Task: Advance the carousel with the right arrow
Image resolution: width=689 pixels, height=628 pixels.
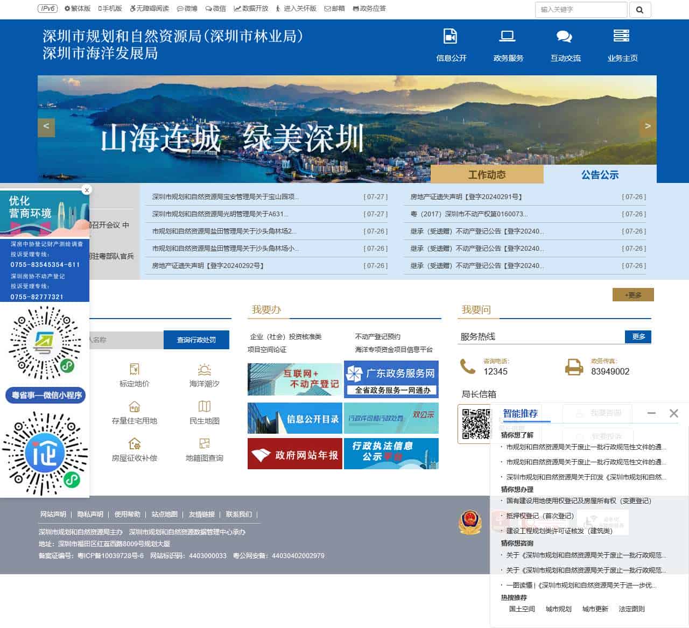Action: click(648, 127)
